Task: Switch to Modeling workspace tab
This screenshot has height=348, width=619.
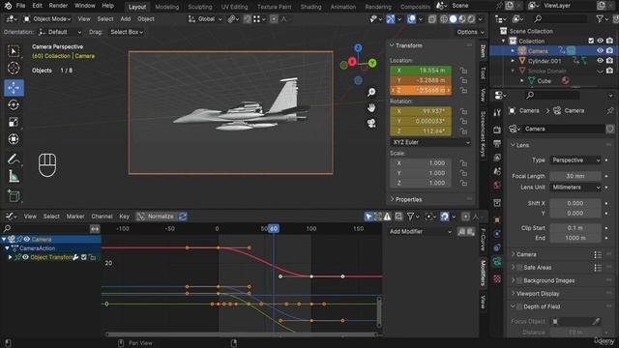Action: point(167,7)
